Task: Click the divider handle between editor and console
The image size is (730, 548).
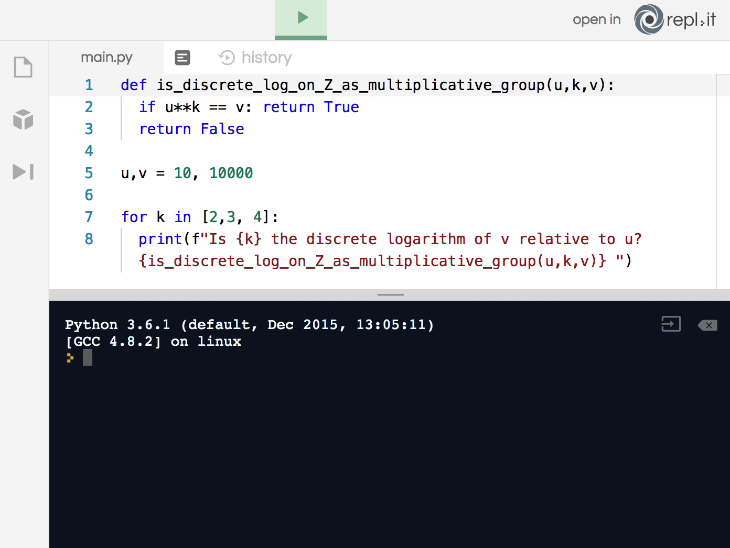Action: point(391,295)
